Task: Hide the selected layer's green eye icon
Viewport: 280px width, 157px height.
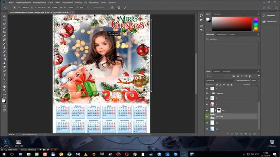Action: [x=207, y=116]
